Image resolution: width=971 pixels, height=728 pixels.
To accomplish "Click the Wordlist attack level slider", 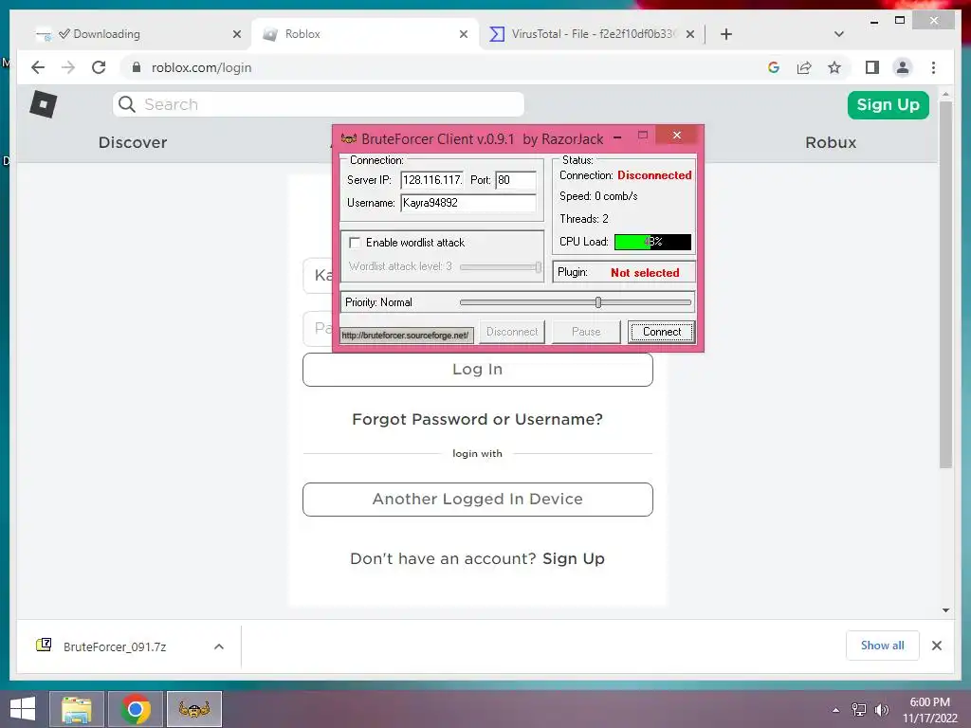I will (501, 266).
